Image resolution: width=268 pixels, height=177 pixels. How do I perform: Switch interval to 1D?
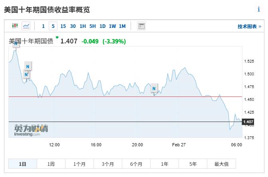click(102, 26)
